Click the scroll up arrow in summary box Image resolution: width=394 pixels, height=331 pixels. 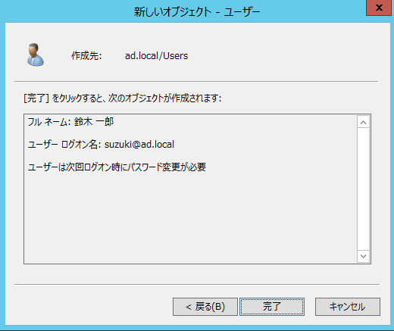pyautogui.click(x=363, y=123)
